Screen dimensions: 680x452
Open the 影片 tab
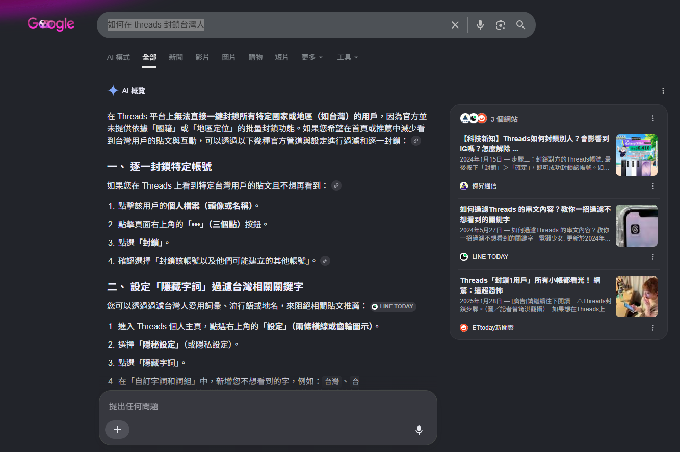[x=202, y=57]
